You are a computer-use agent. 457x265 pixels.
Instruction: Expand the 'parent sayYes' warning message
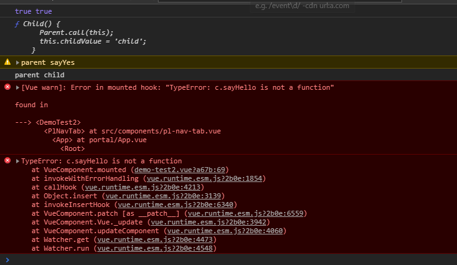[x=17, y=62]
